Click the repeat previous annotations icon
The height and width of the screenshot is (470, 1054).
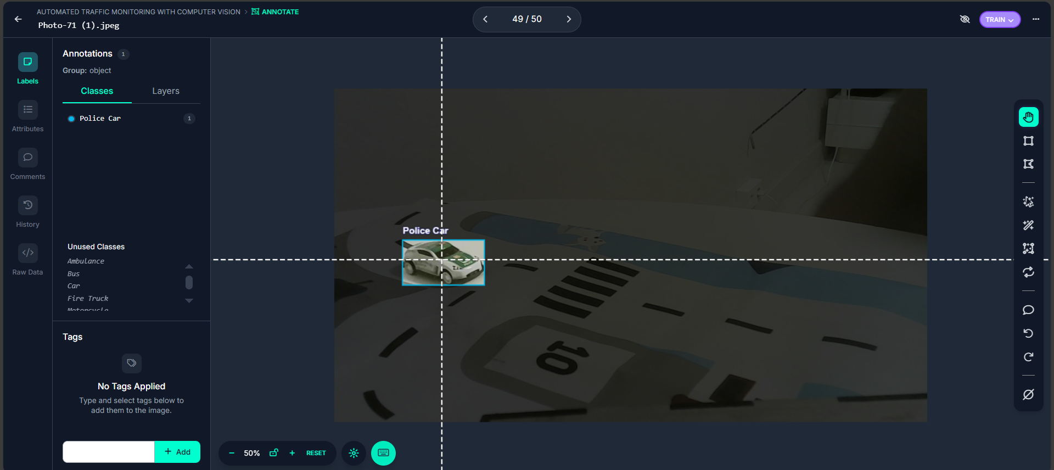click(1028, 272)
